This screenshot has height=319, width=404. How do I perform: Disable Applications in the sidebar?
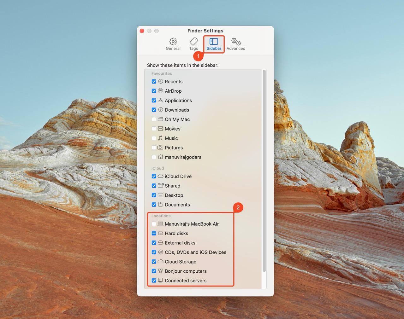click(154, 100)
